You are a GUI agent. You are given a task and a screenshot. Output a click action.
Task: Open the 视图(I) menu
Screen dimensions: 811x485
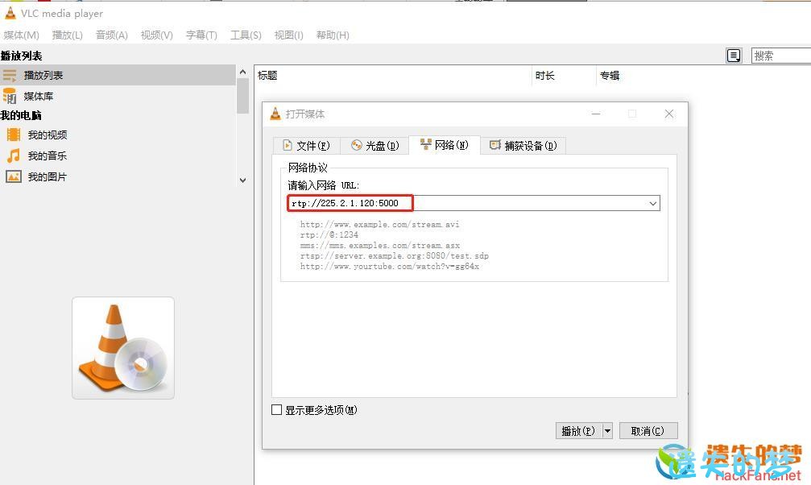[288, 35]
